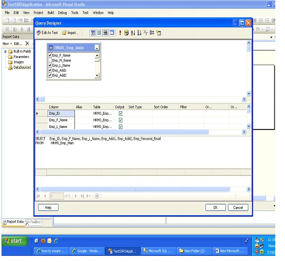Viewport: 285px width, 262px height.
Task: Delete item with X in Report Data panel
Action: [x=27, y=43]
